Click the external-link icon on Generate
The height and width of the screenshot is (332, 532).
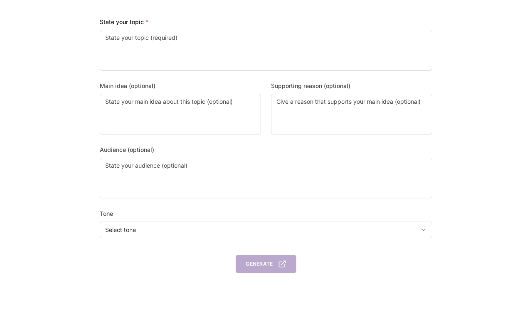[282, 264]
